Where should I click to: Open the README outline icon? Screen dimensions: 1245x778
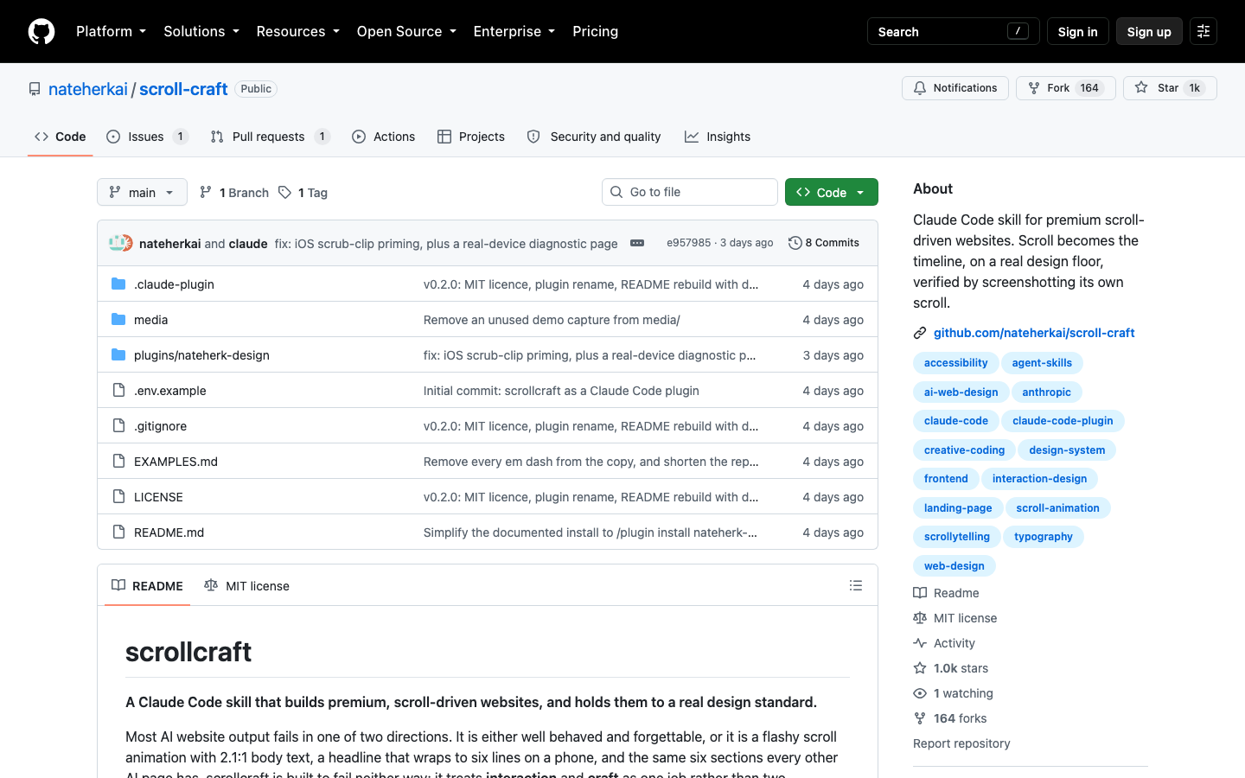[856, 585]
